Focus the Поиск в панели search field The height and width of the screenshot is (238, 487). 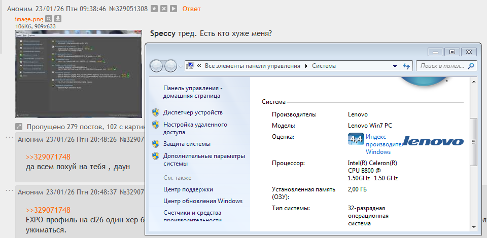pyautogui.click(x=442, y=66)
